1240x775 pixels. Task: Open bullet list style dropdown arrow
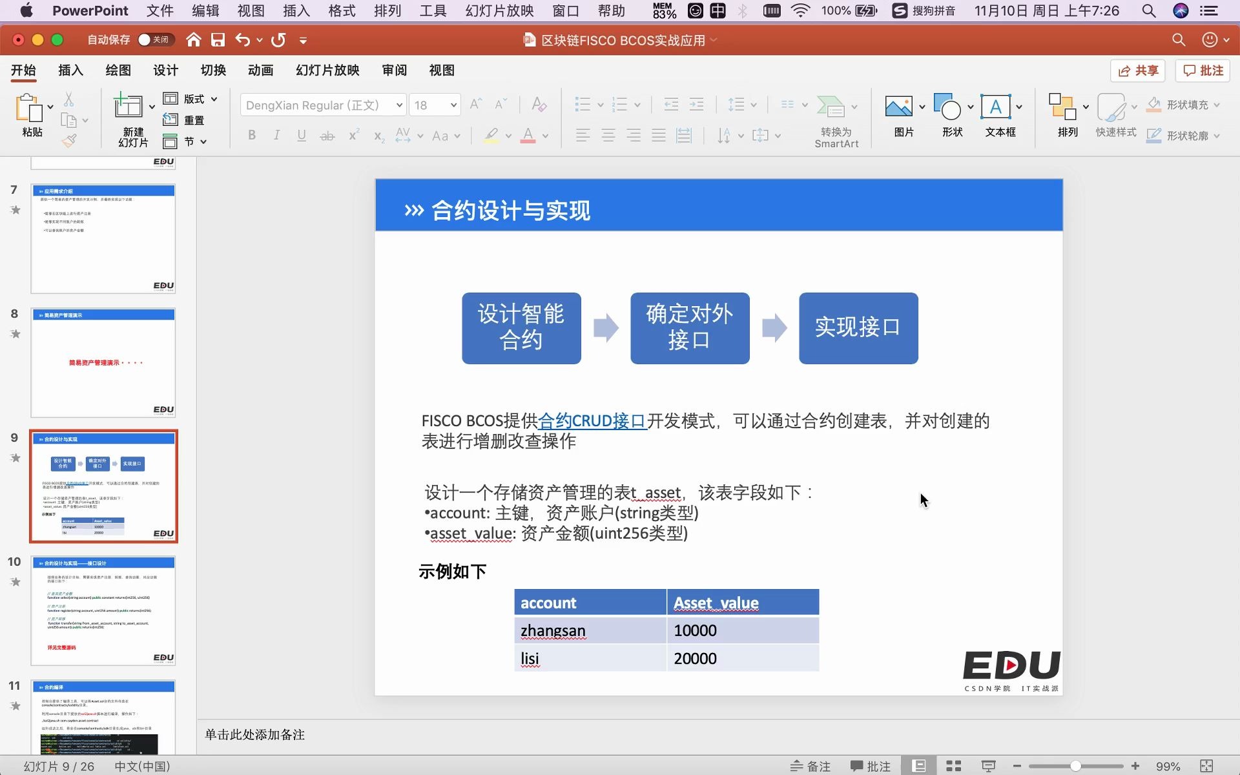coord(600,105)
